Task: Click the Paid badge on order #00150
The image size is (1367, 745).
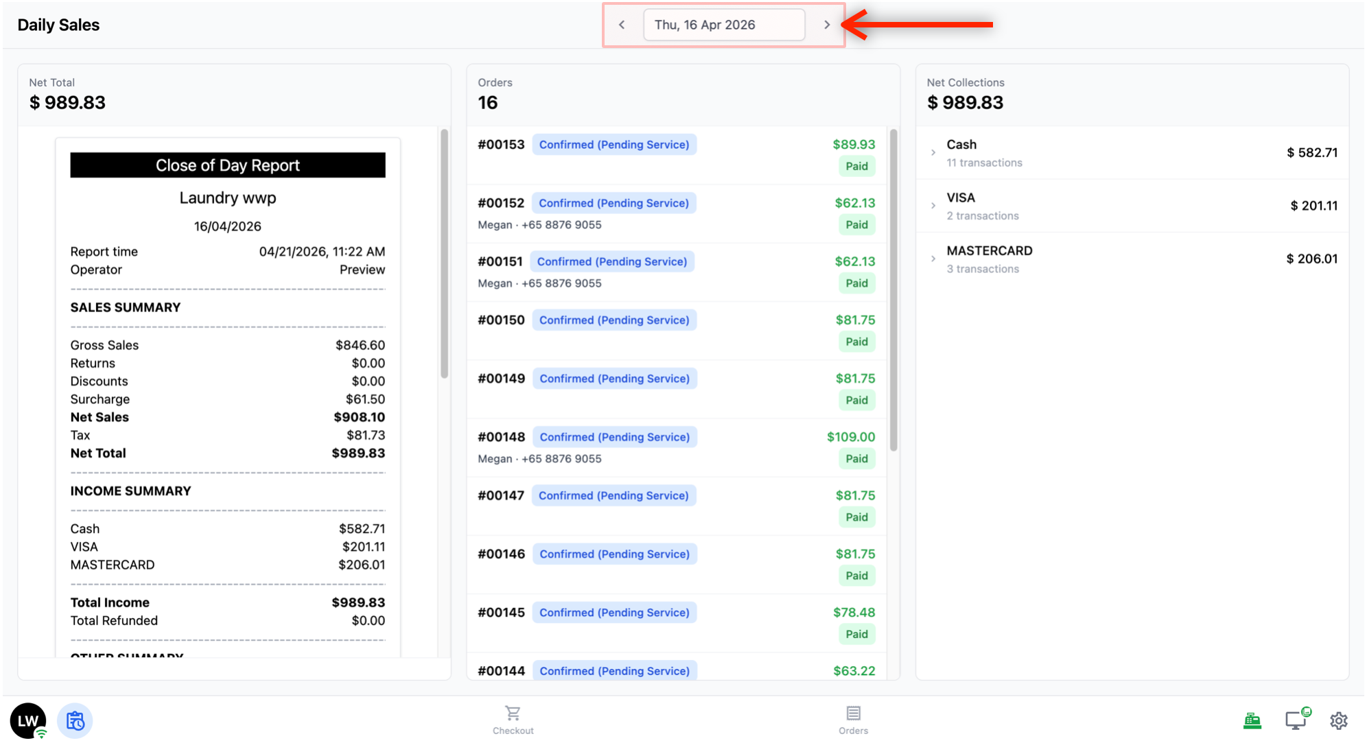Action: pos(856,342)
